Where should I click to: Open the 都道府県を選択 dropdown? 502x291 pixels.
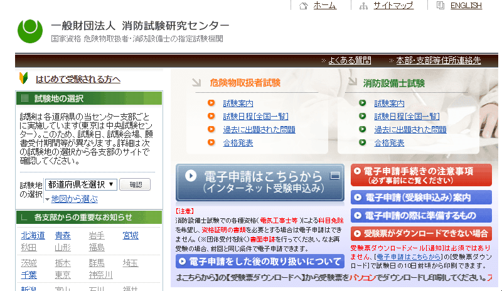pyautogui.click(x=81, y=184)
